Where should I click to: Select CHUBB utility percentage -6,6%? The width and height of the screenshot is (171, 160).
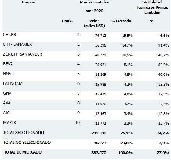164,35
